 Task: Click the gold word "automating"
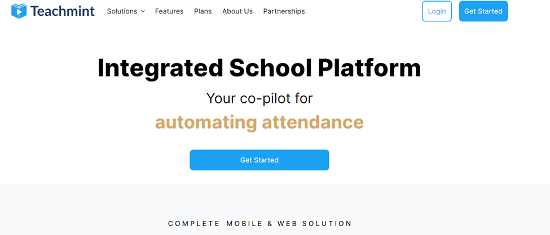pyautogui.click(x=206, y=122)
